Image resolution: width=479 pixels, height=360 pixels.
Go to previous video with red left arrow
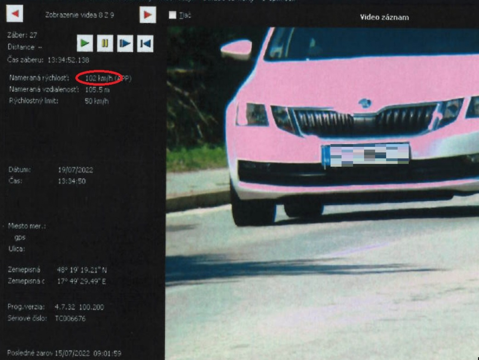(15, 14)
